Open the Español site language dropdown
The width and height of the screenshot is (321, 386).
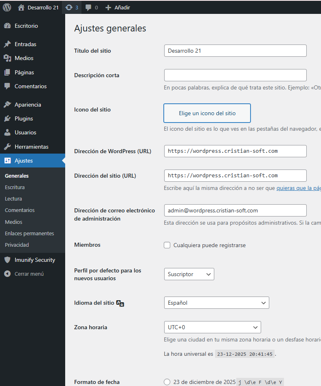[x=216, y=303]
